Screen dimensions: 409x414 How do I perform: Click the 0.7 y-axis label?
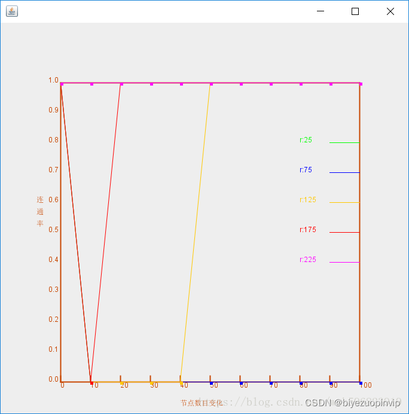tap(53, 170)
